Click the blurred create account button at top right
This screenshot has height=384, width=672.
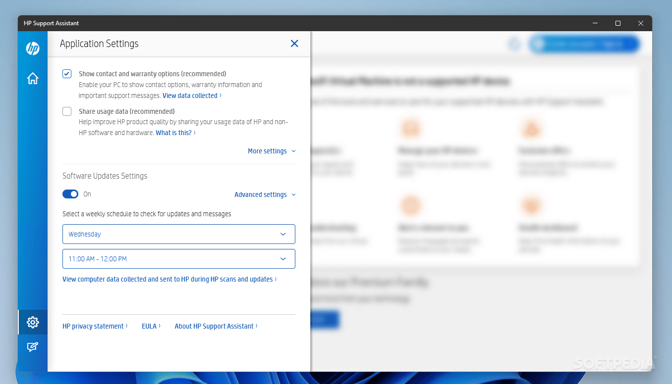[x=584, y=44]
